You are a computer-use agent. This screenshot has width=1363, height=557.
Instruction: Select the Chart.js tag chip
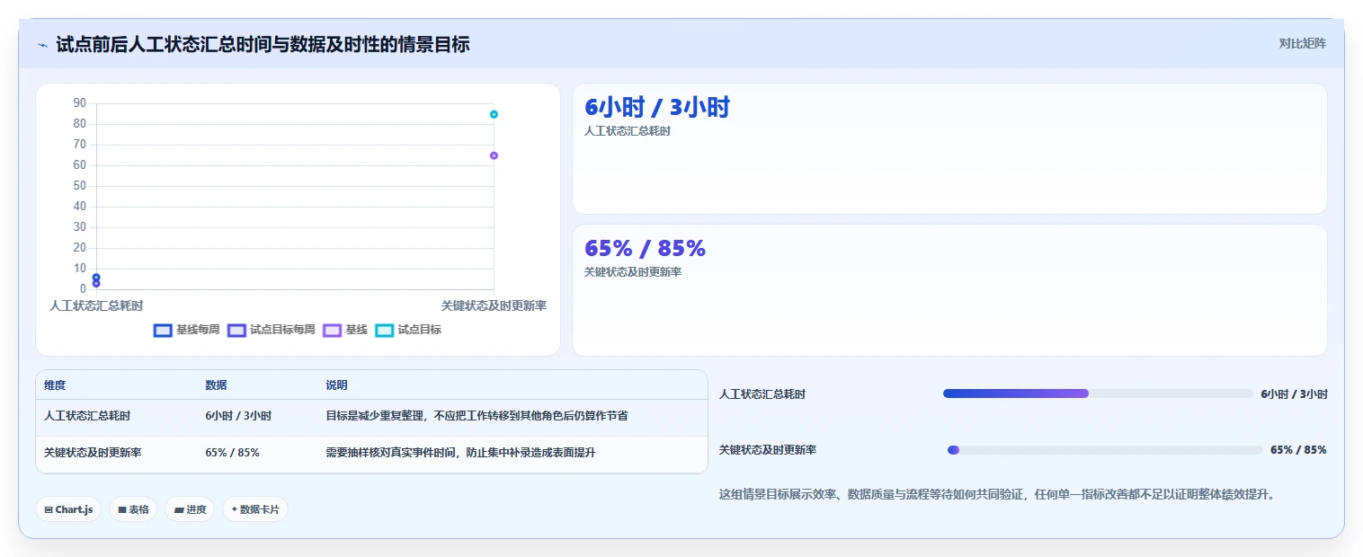(x=68, y=509)
